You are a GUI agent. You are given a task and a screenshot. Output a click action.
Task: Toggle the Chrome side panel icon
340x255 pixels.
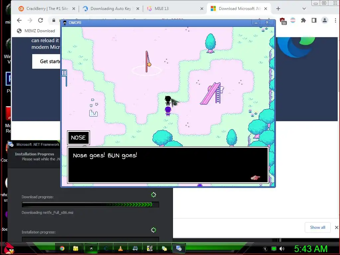(314, 20)
